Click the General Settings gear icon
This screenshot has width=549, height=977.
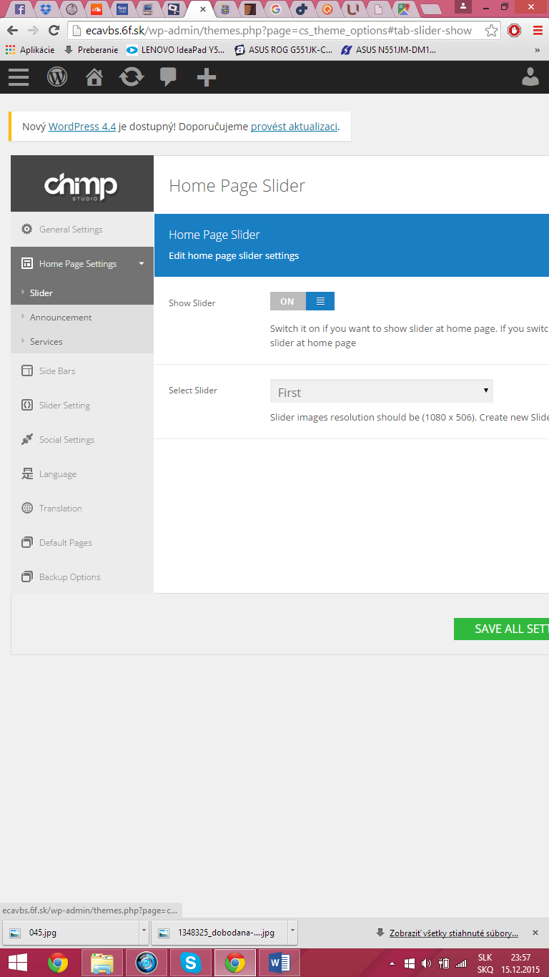point(27,229)
